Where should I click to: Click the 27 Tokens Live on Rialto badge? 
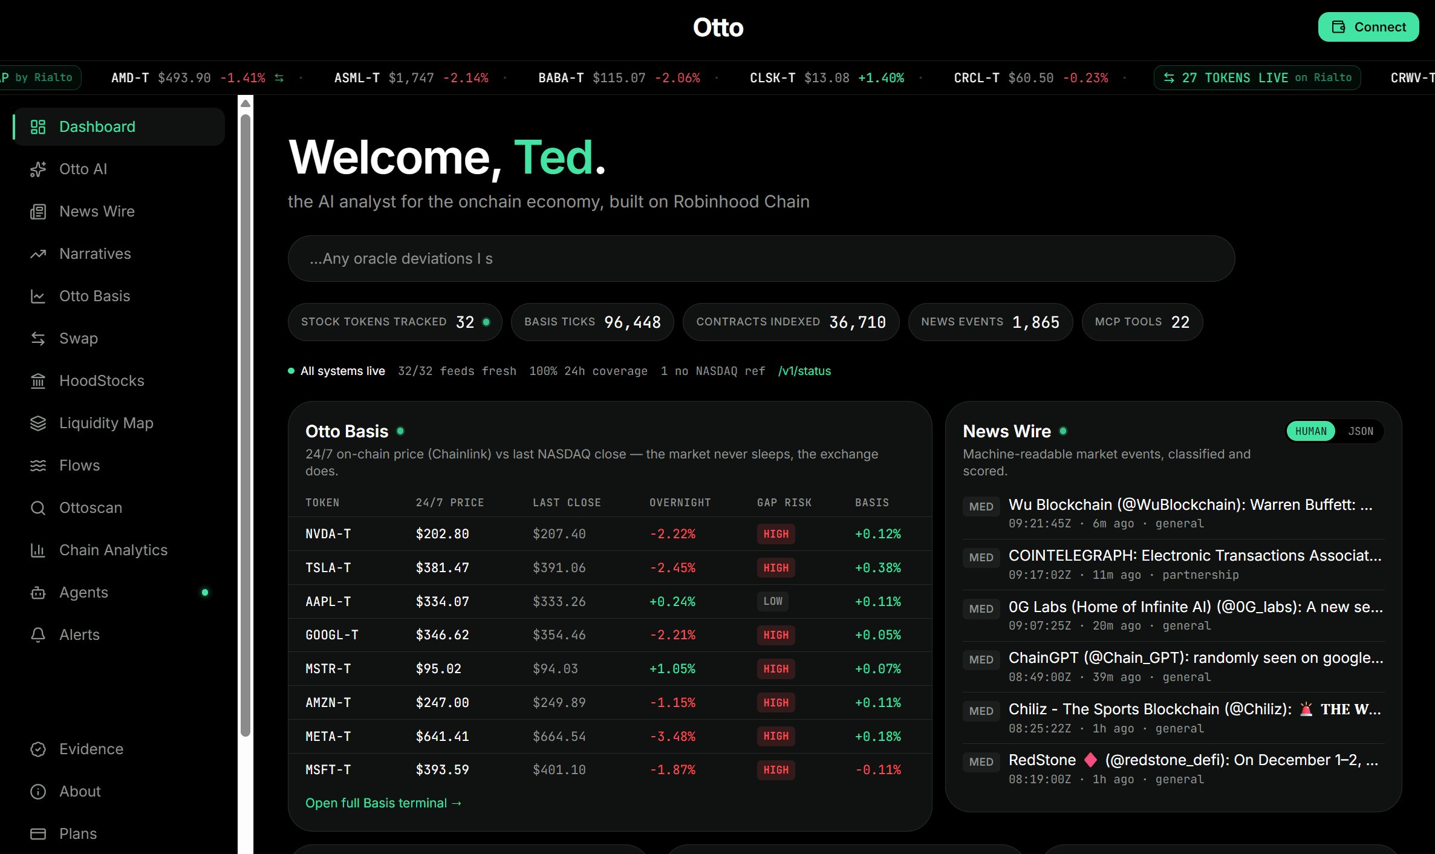click(1257, 78)
